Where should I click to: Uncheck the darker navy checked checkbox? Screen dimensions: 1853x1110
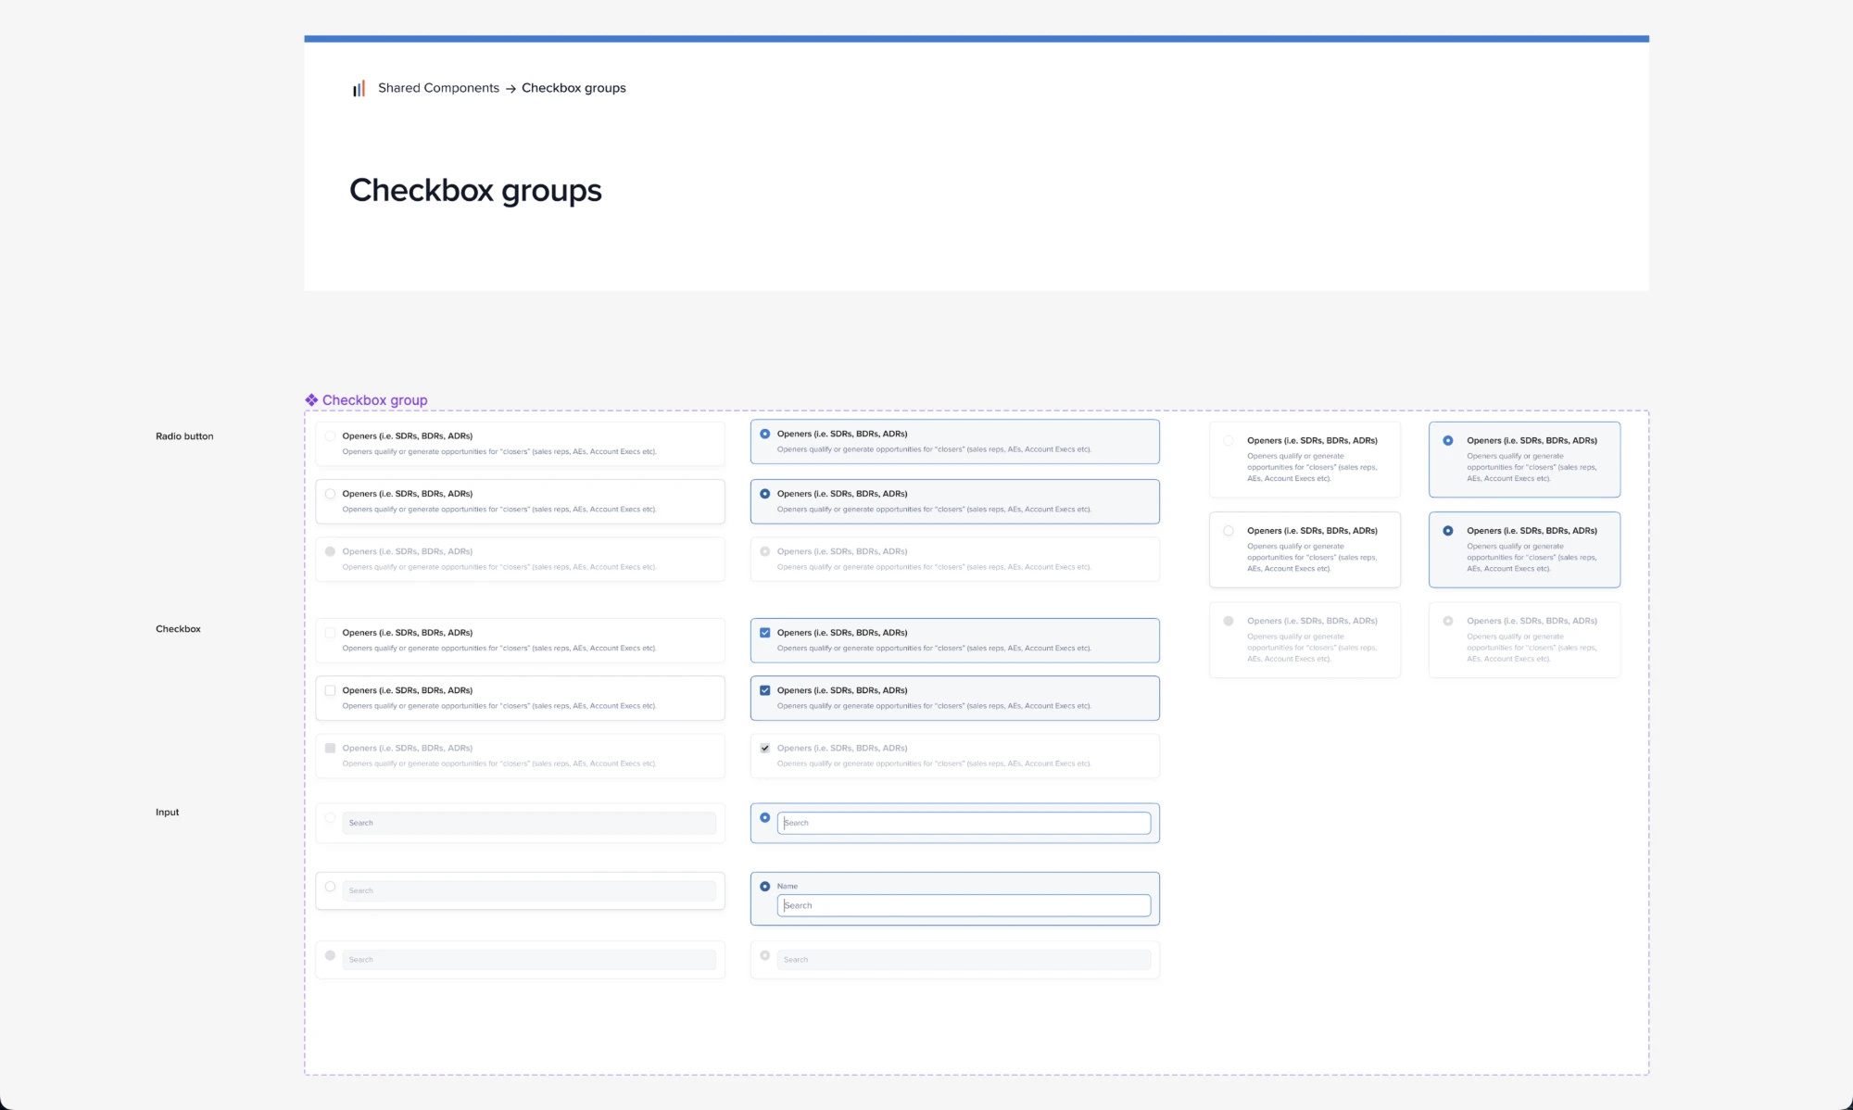point(764,690)
